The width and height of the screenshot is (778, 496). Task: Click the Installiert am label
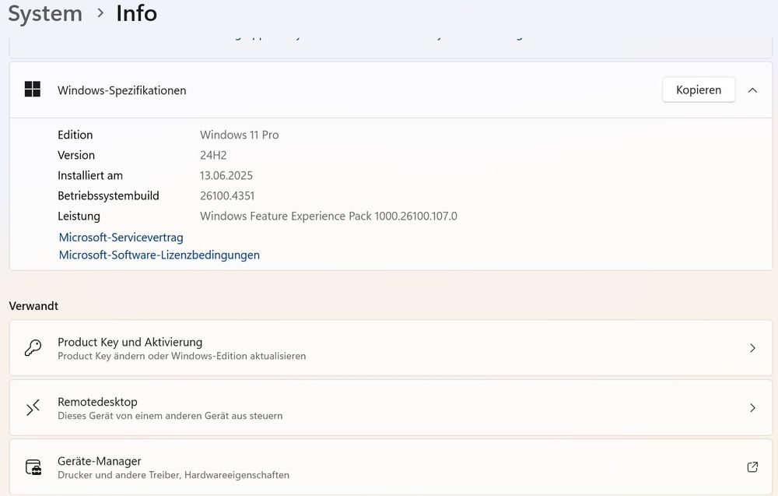[90, 175]
